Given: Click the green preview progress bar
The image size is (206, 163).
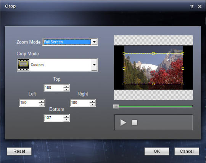Looking at the screenshot, I should [156, 106].
